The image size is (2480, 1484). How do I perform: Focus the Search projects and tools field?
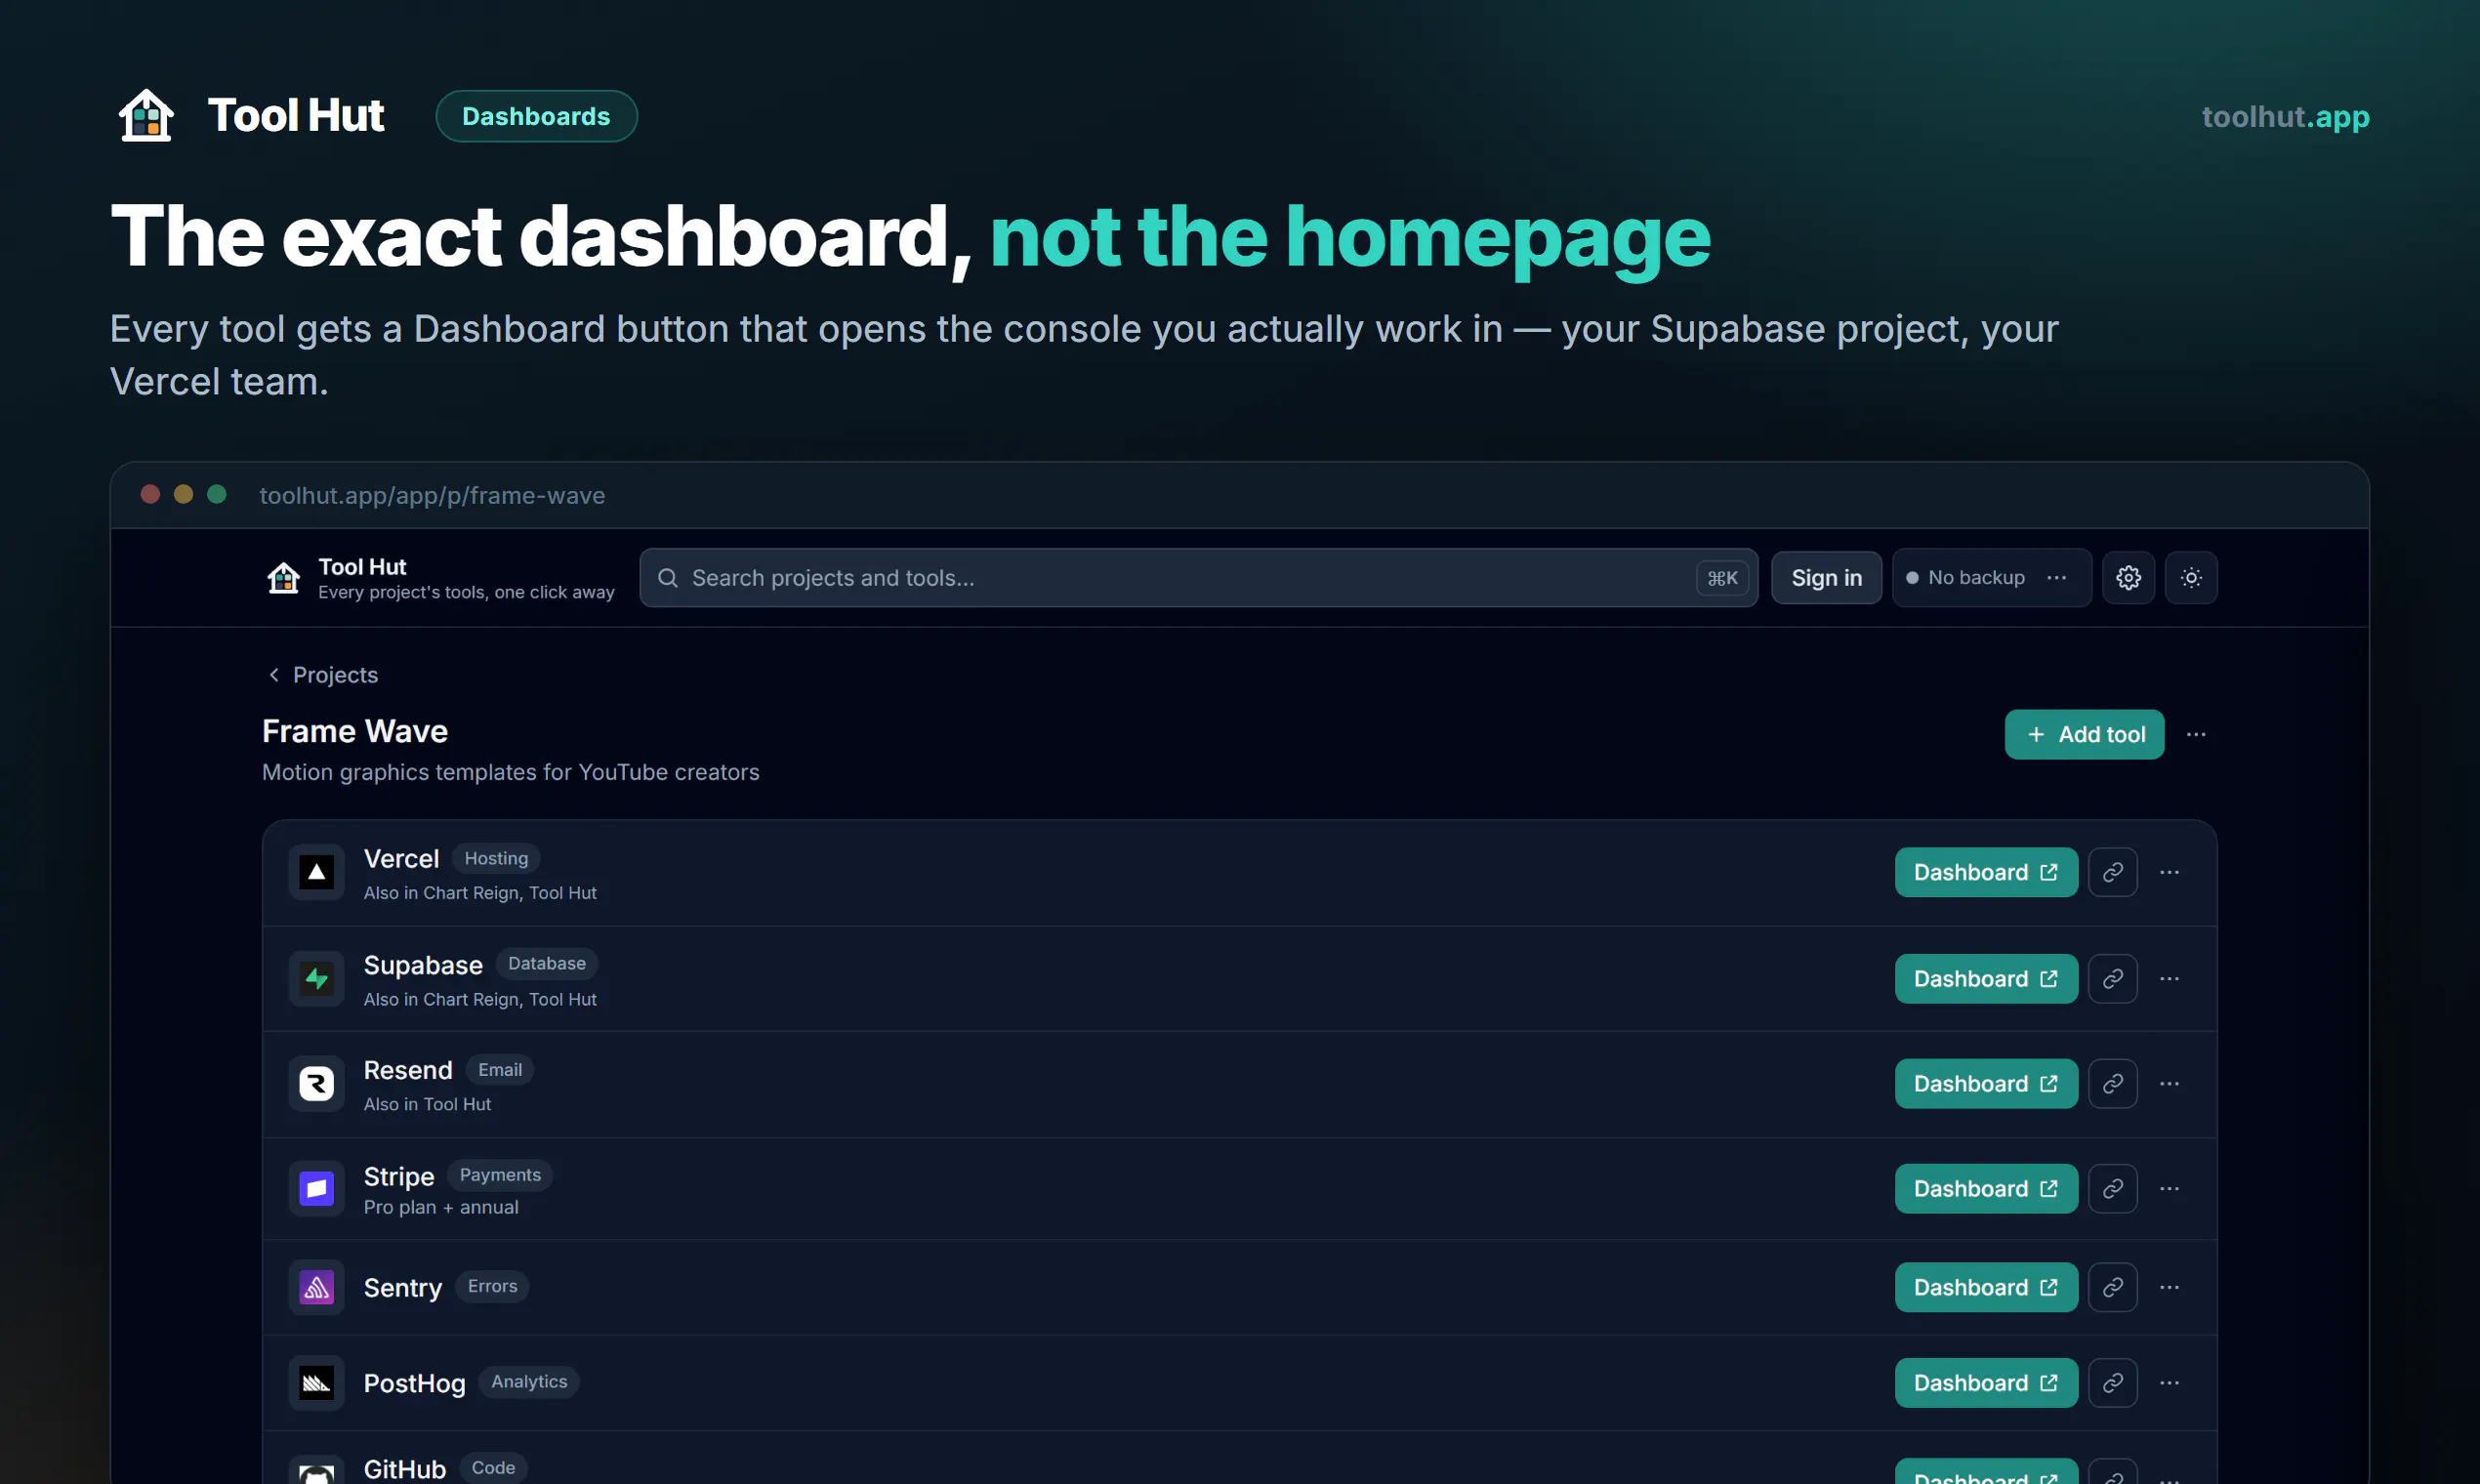[x=1198, y=577]
